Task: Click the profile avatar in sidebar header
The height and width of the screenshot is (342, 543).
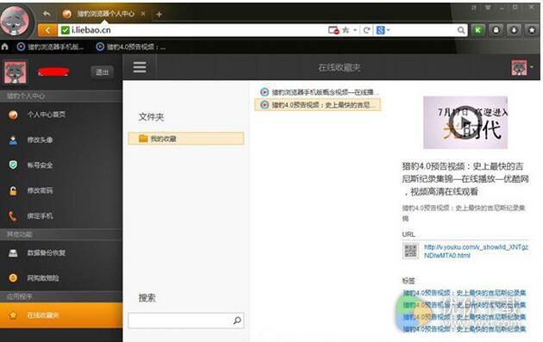Action: tap(15, 72)
